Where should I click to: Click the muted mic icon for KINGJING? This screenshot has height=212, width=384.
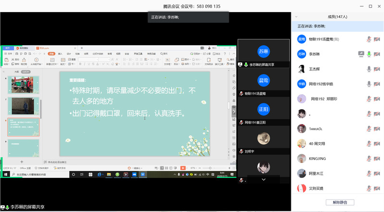click(x=369, y=158)
